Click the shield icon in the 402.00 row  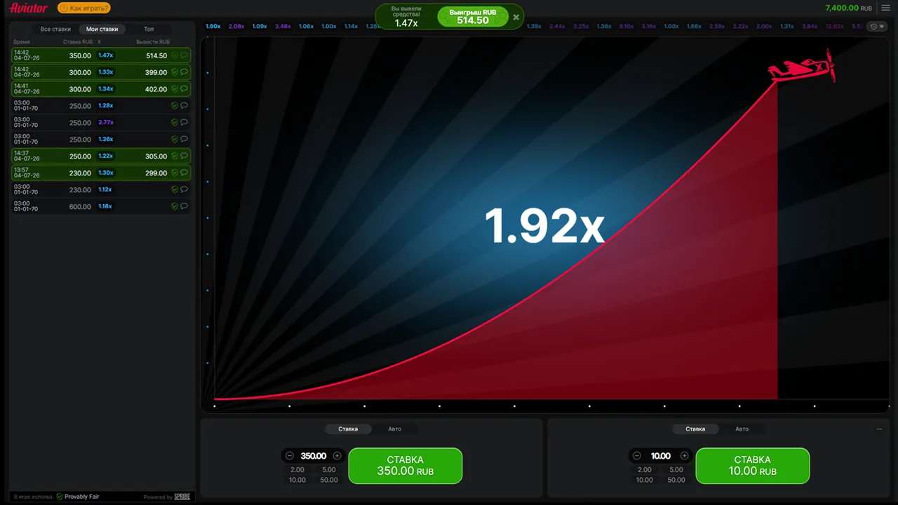coord(175,89)
